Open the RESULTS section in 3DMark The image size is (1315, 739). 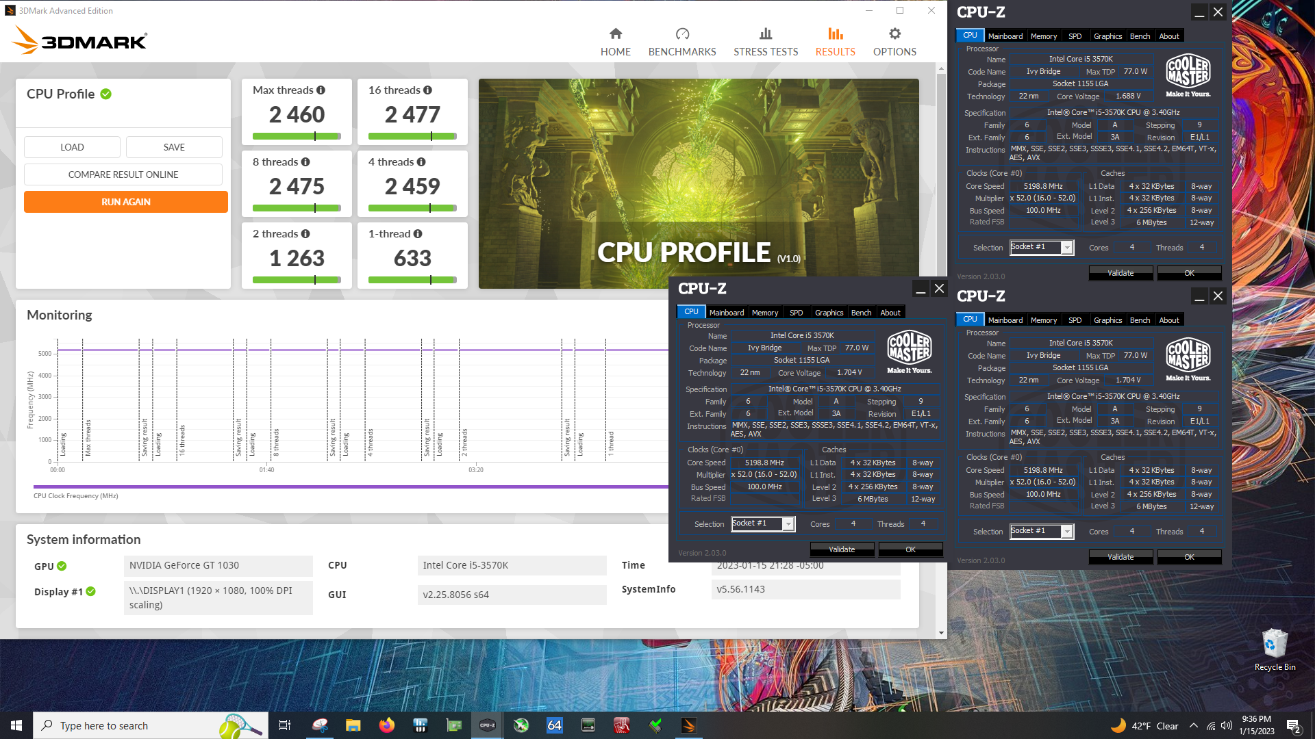pyautogui.click(x=835, y=42)
